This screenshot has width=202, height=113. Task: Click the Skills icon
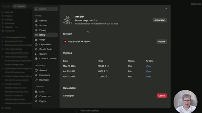(x=36, y=92)
